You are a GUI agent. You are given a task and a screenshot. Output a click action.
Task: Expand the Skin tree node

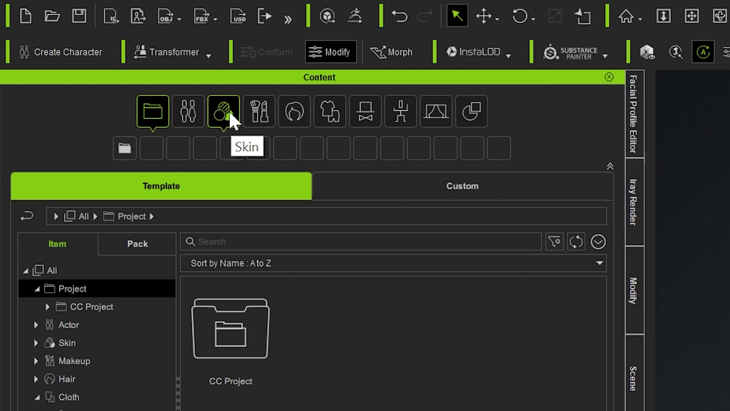(36, 343)
